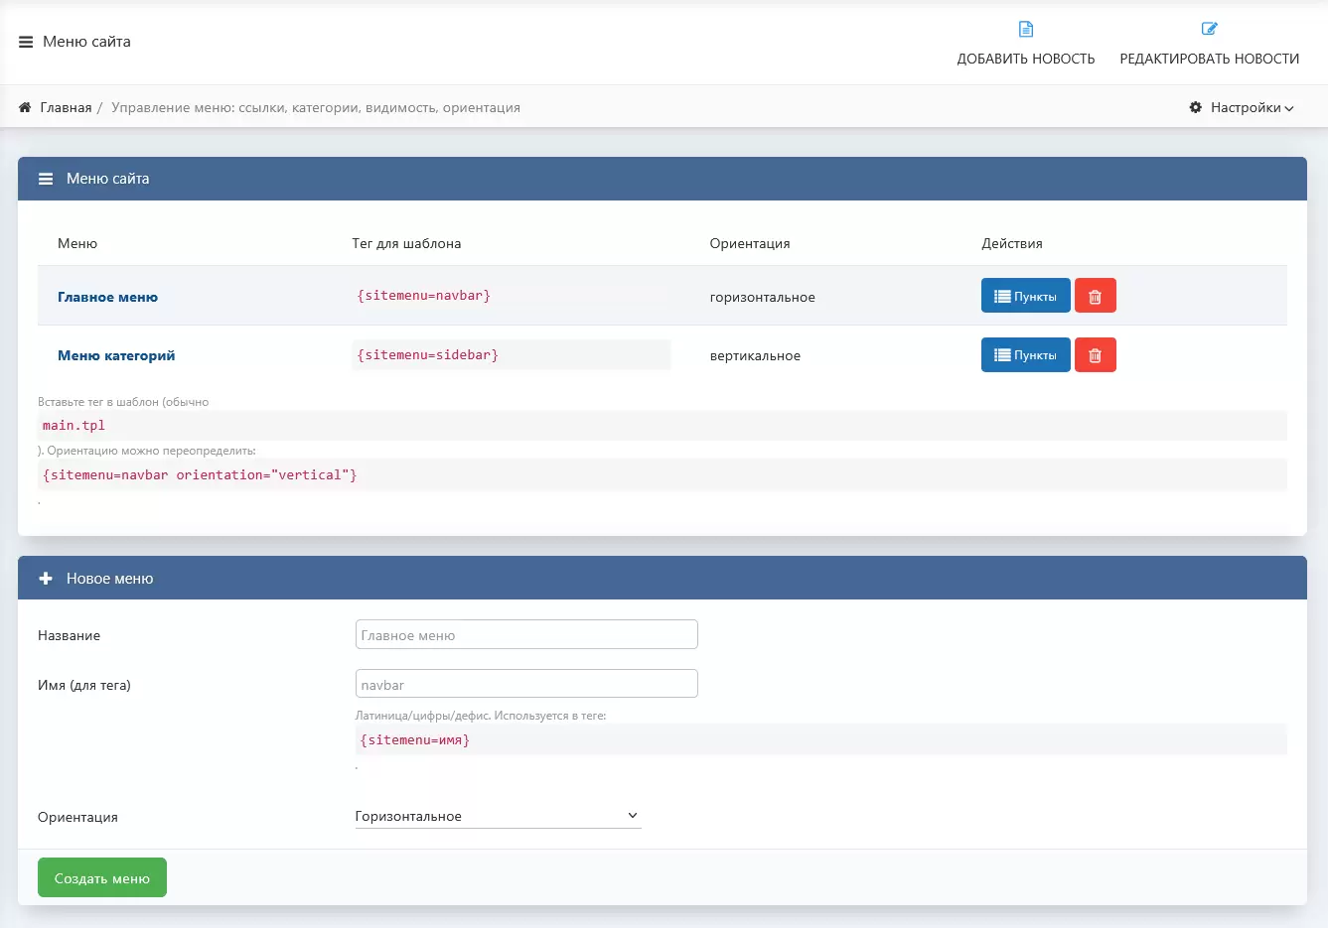Click the Ориентация column header

point(750,243)
